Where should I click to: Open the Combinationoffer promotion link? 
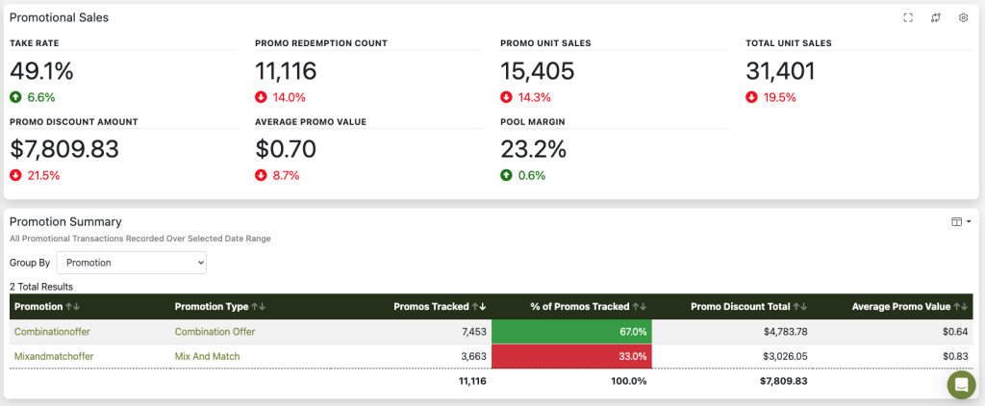pyautogui.click(x=48, y=331)
